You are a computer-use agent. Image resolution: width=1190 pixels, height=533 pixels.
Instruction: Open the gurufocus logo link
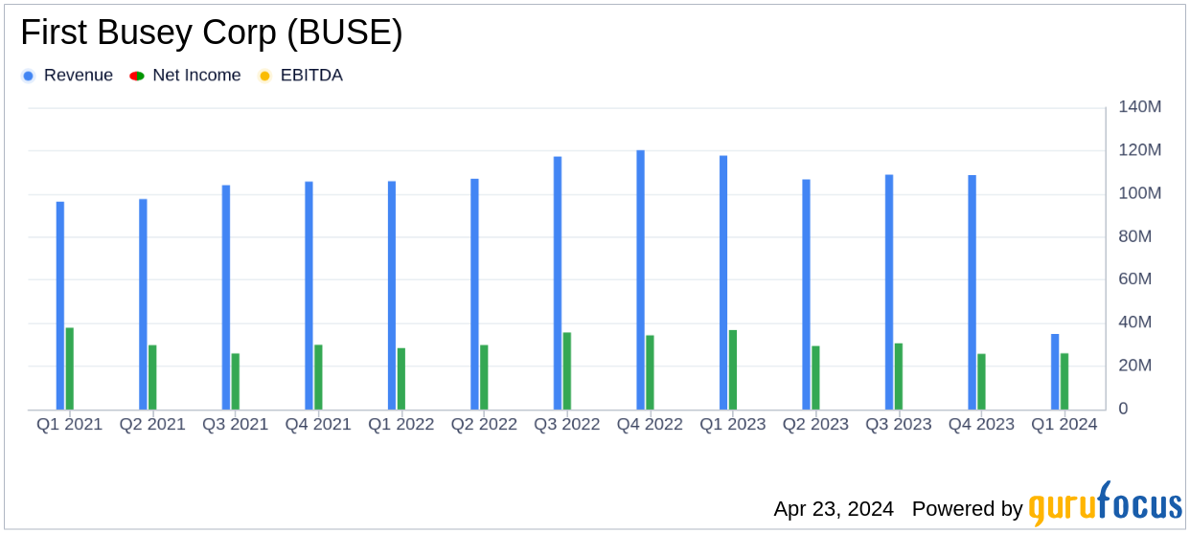tap(1105, 504)
